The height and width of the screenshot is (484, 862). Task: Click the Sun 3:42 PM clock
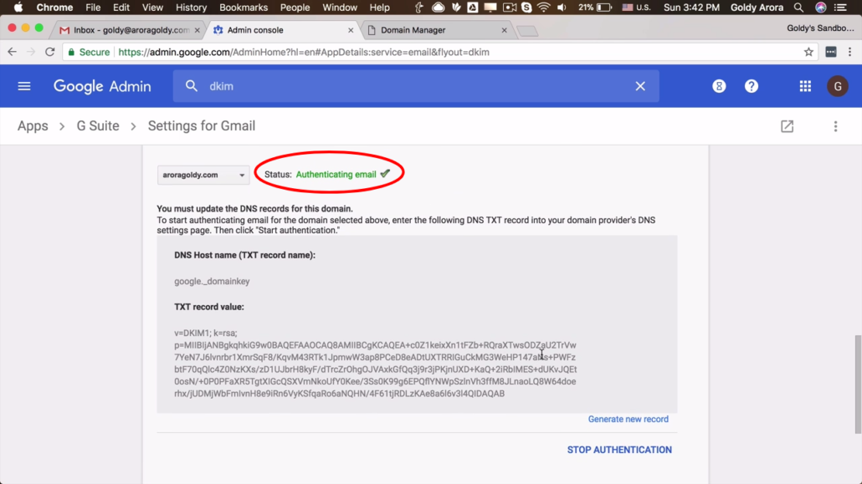pos(691,8)
